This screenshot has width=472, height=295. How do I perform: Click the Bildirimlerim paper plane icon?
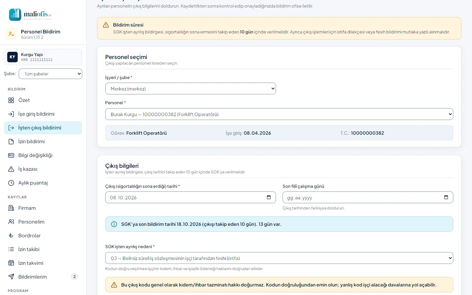point(11,277)
